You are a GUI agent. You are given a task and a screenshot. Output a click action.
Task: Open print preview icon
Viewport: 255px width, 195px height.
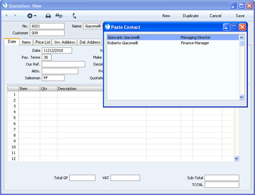pos(59,16)
